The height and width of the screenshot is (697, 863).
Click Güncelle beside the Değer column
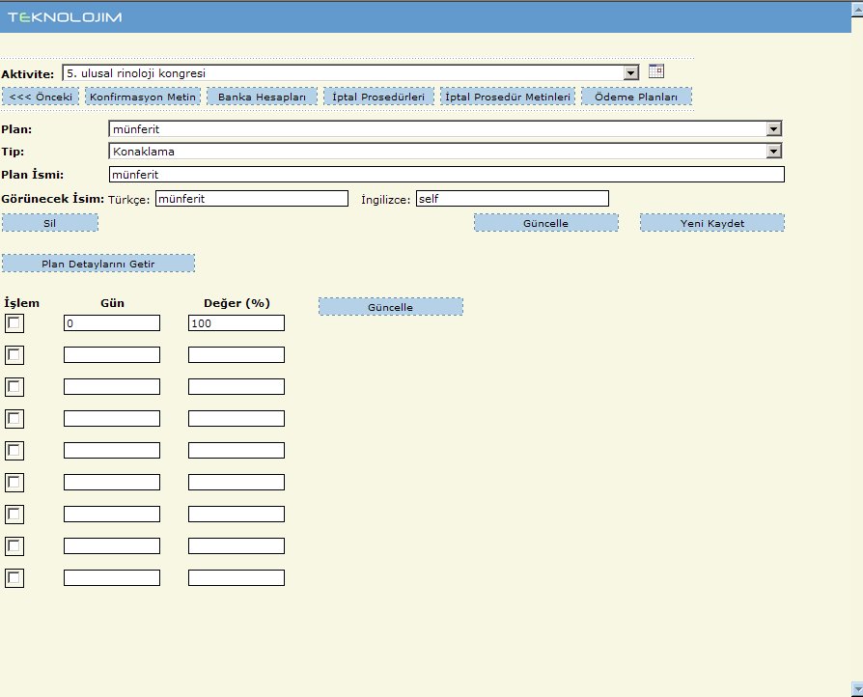391,307
